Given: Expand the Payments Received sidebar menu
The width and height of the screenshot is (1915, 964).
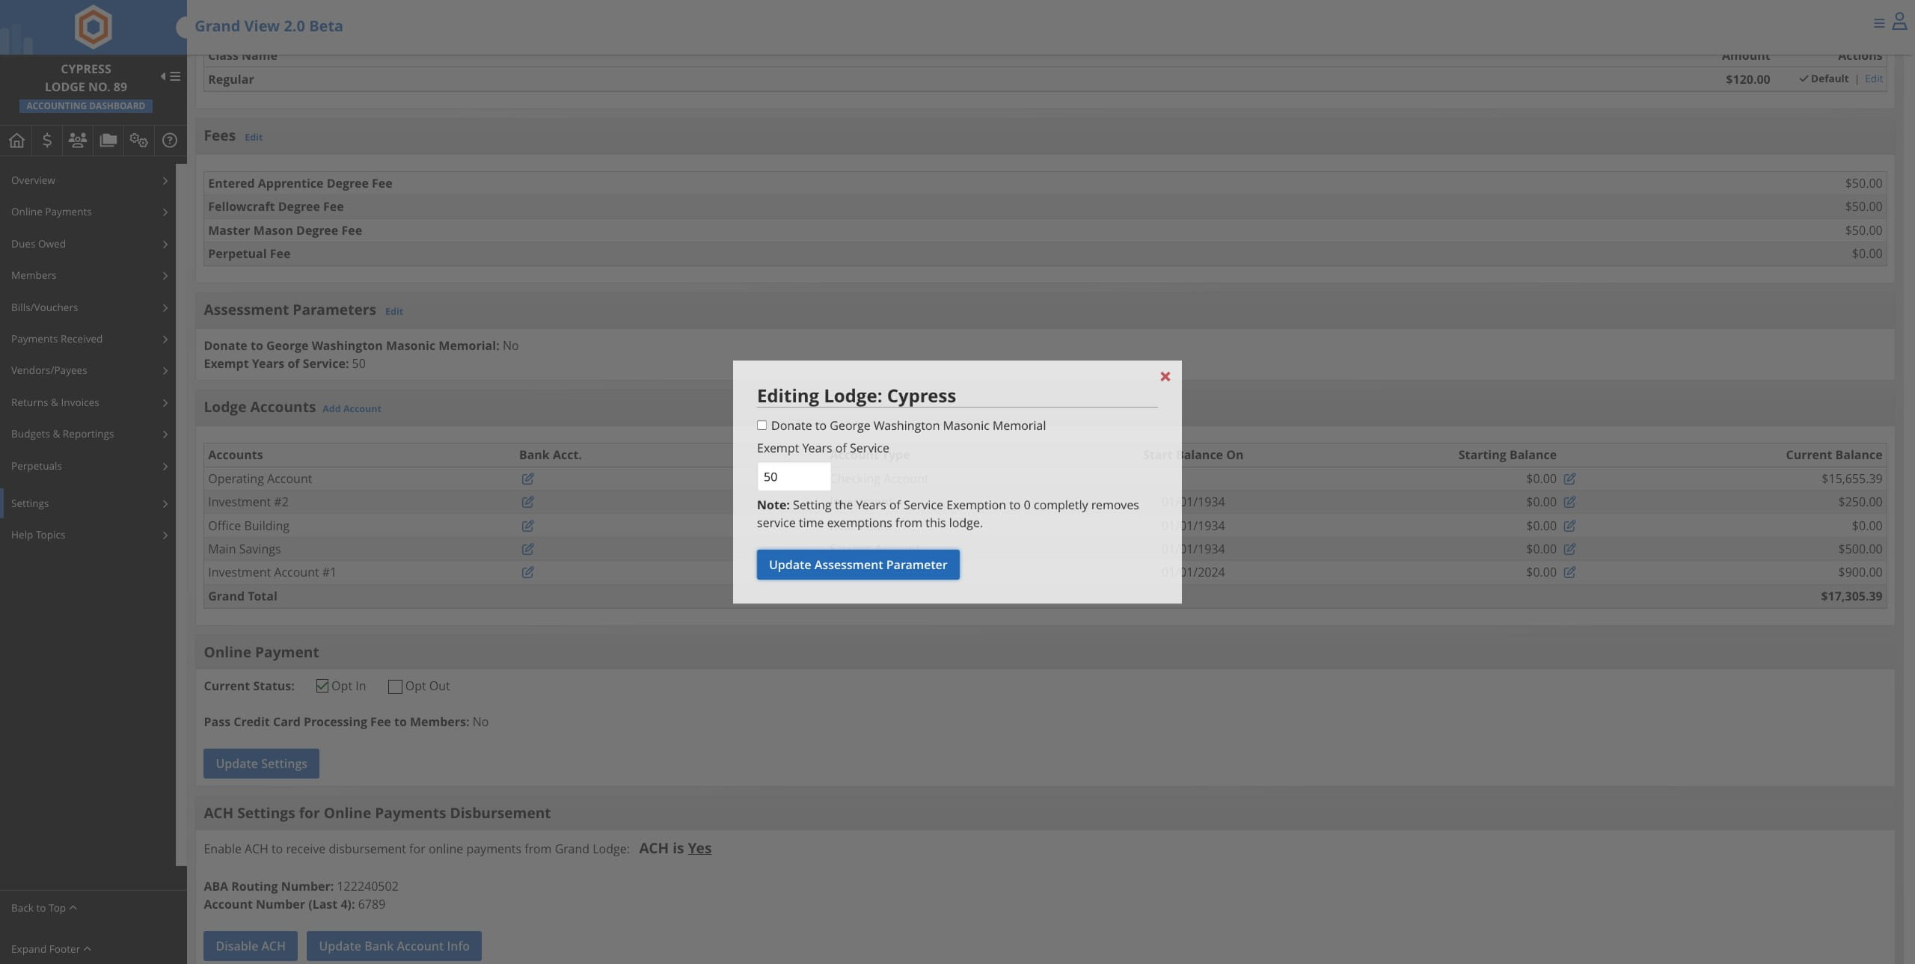Looking at the screenshot, I should pyautogui.click(x=88, y=339).
